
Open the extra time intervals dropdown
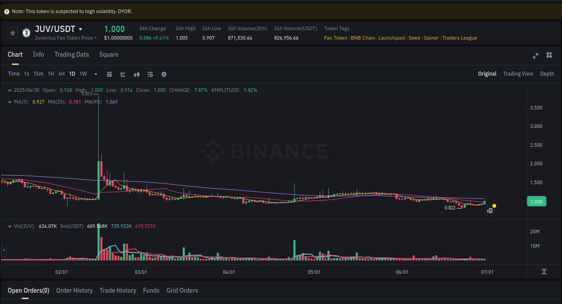[95, 73]
